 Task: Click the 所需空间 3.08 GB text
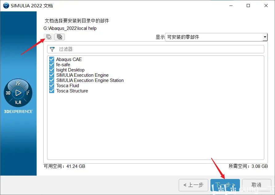coord(248,166)
